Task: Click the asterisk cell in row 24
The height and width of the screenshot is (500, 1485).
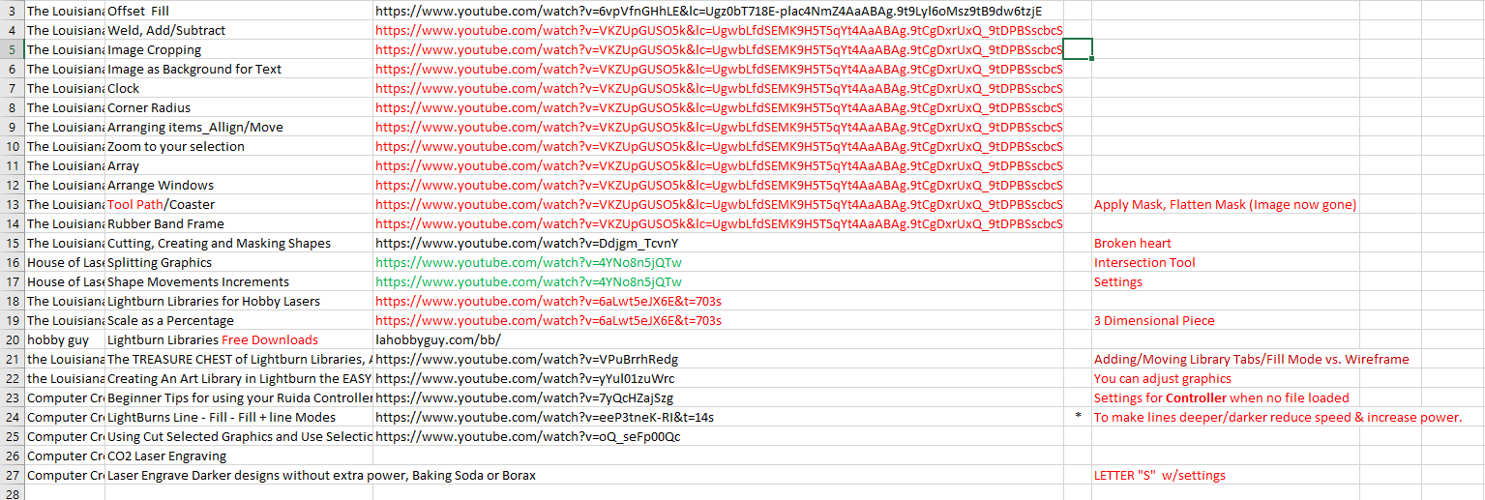Action: tap(1077, 417)
